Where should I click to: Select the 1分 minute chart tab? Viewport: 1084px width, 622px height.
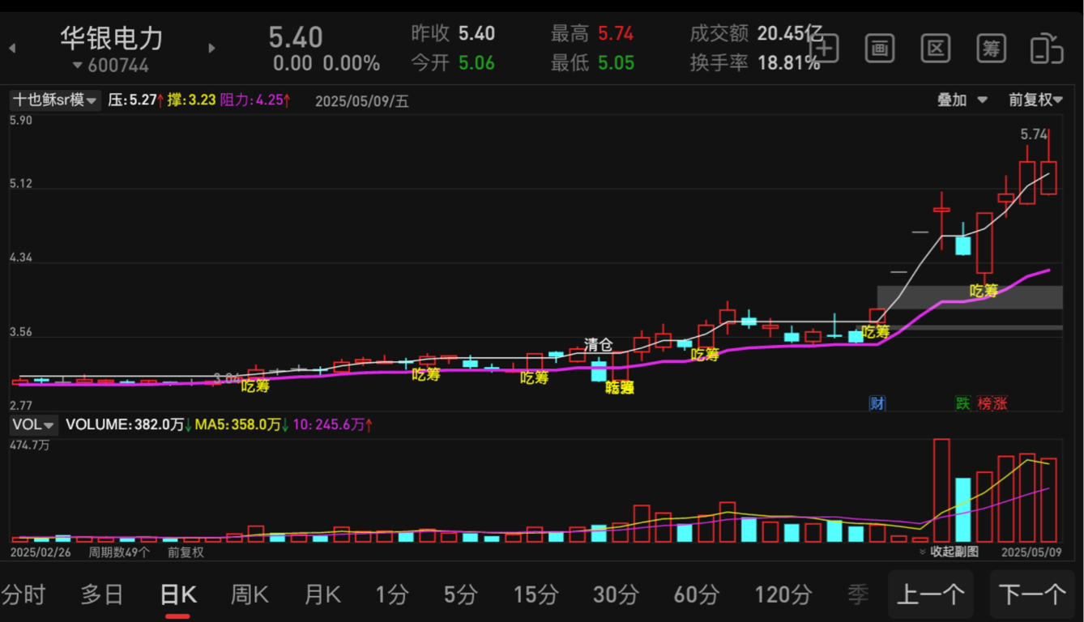pos(392,595)
